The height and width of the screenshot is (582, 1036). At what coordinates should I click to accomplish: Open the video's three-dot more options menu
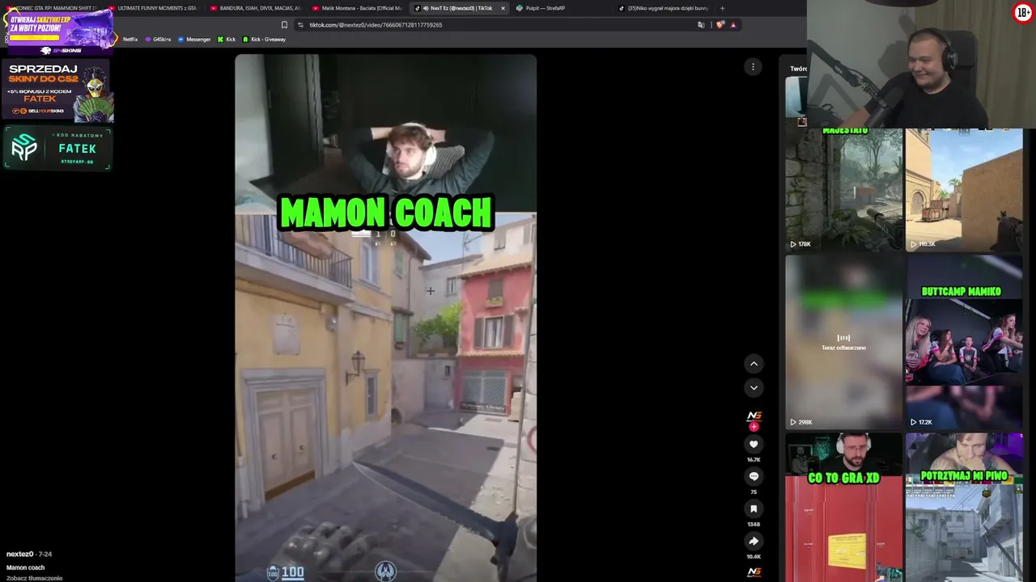pyautogui.click(x=753, y=67)
